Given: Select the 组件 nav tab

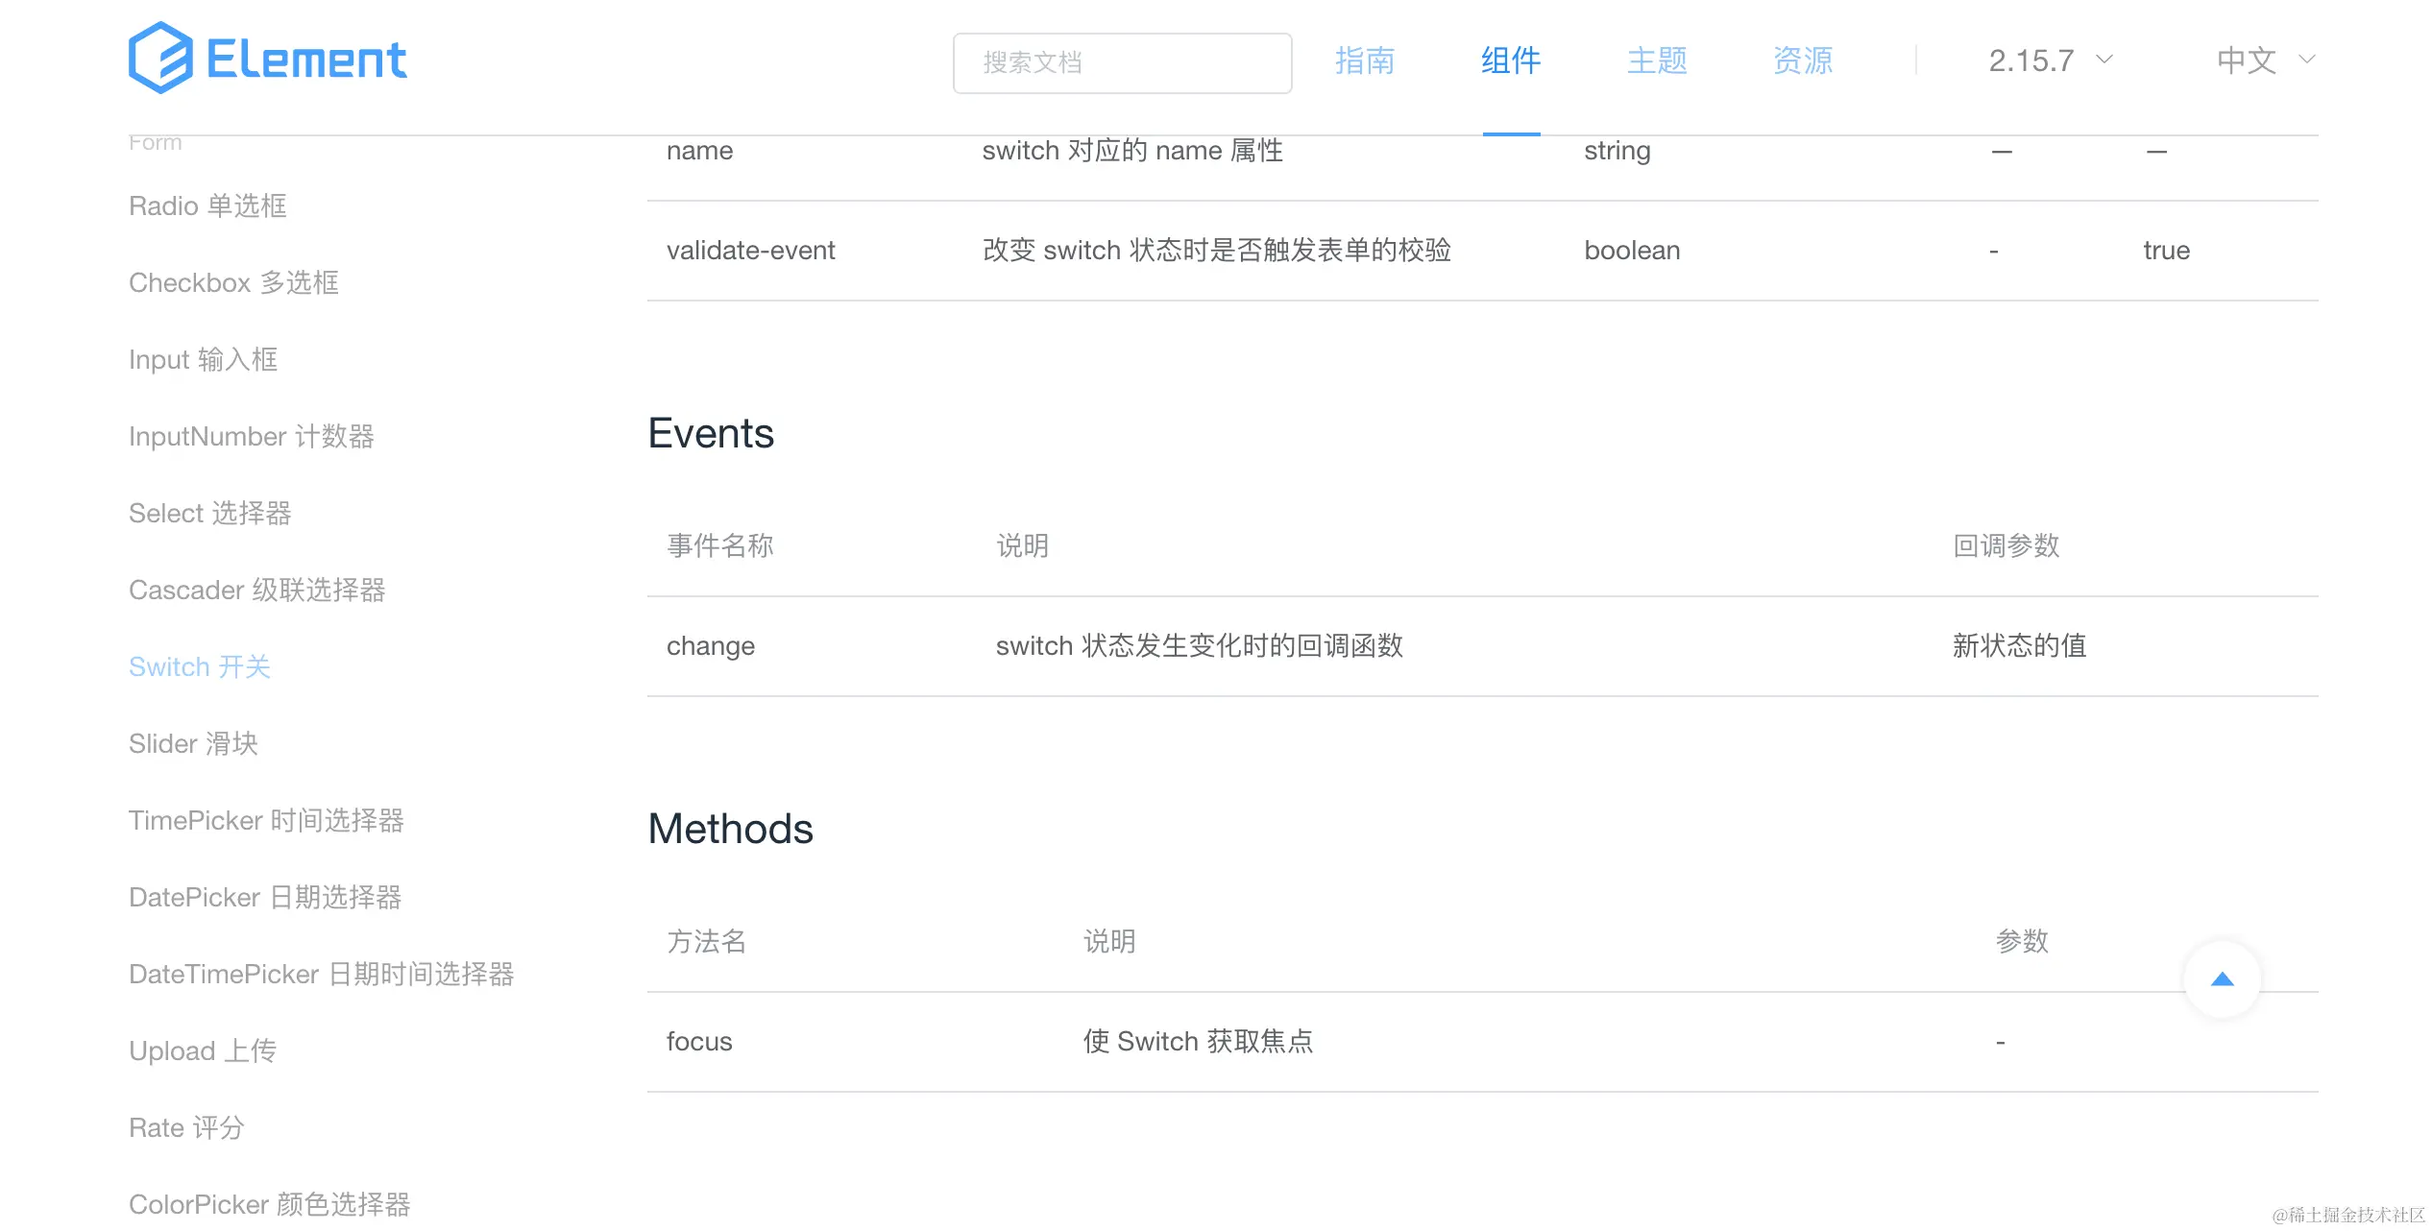Looking at the screenshot, I should click(1510, 60).
